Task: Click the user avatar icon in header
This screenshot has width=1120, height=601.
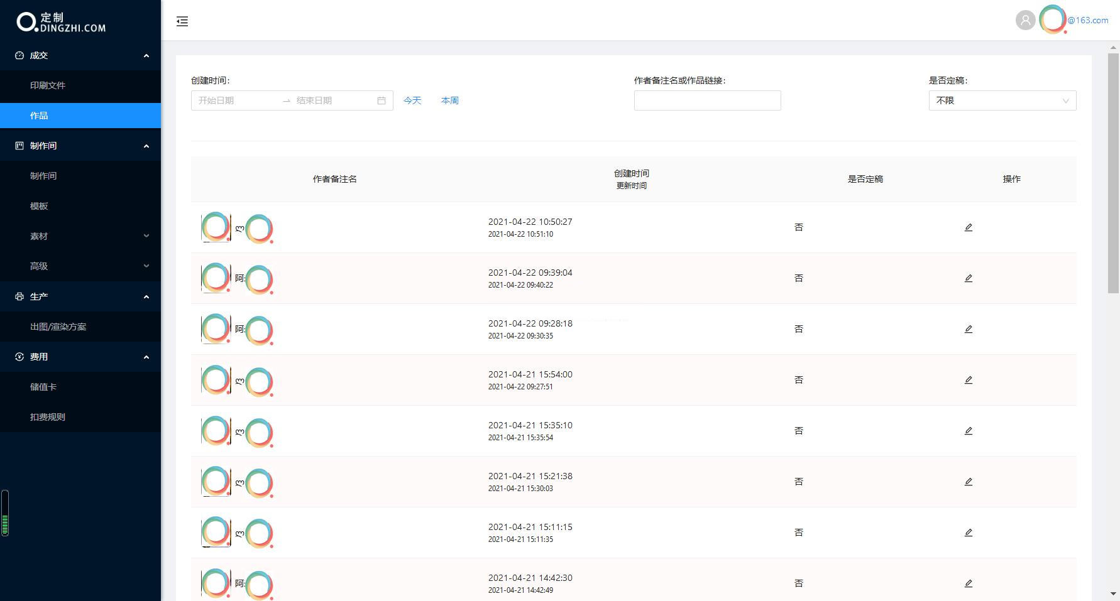Action: click(1025, 20)
